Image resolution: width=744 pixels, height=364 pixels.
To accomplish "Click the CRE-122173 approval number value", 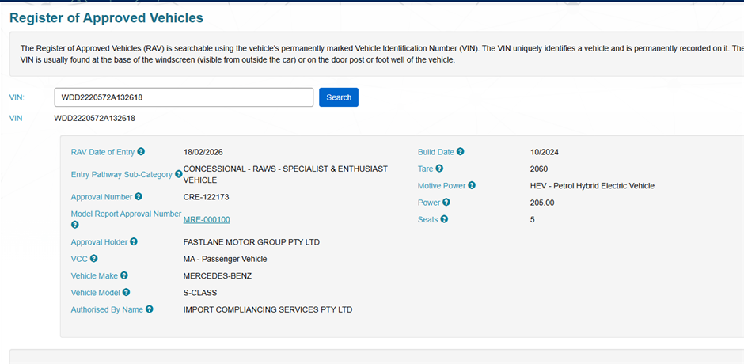I will coord(206,197).
